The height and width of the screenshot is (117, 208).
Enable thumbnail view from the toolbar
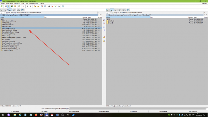click(x=12, y=6)
